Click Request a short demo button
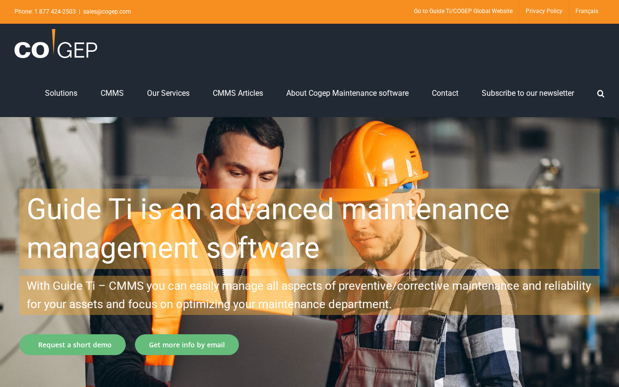The image size is (619, 387). click(73, 345)
